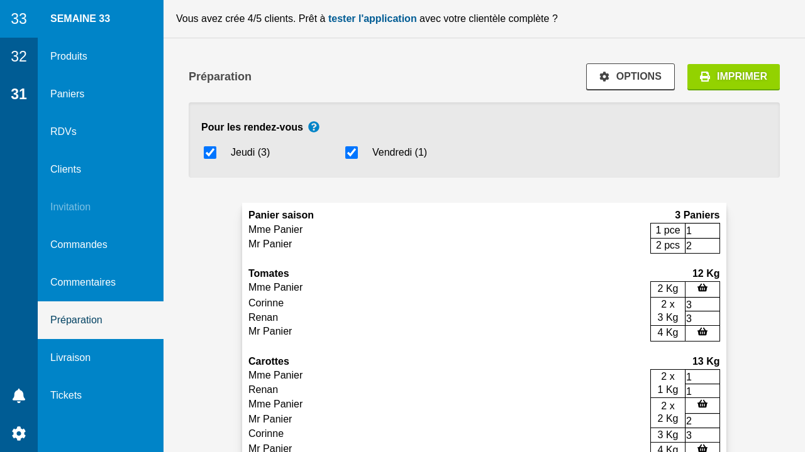Click basket icon for Mme Panier's tomatoes
Viewport: 805px width, 452px height.
(702, 288)
